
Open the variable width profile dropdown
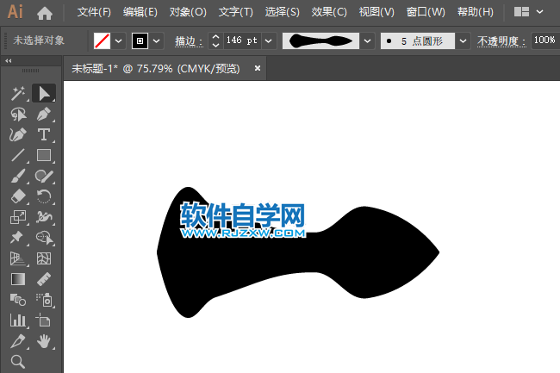coord(368,40)
